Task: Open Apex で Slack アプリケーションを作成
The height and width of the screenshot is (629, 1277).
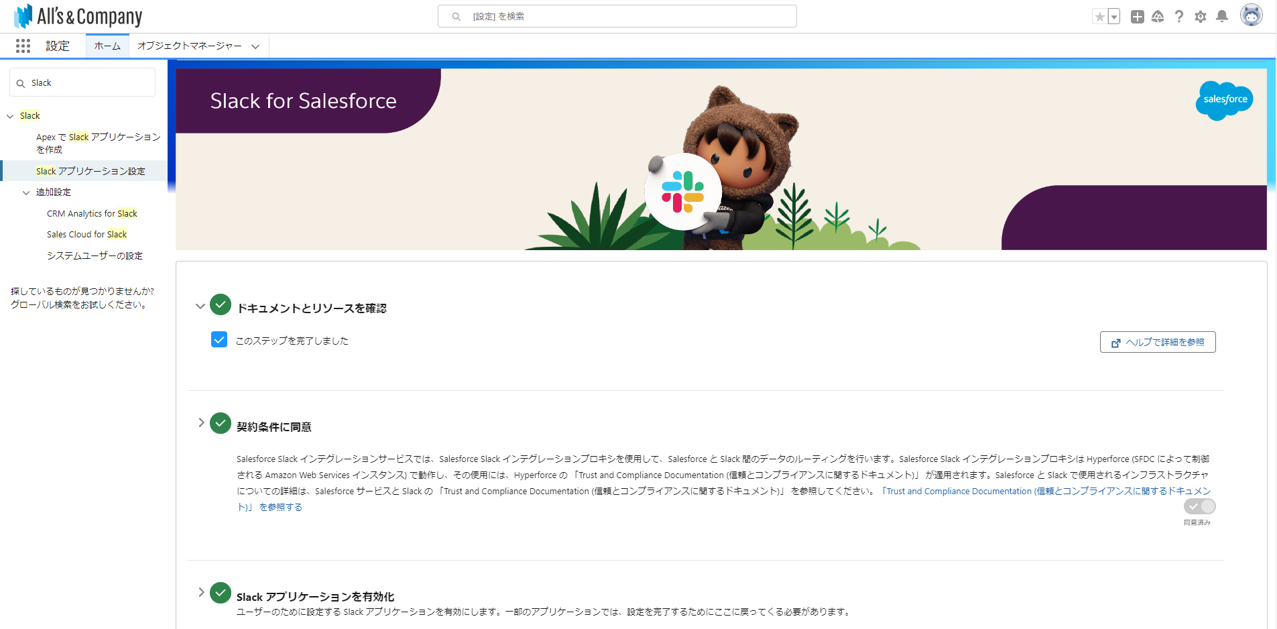Action: click(98, 143)
